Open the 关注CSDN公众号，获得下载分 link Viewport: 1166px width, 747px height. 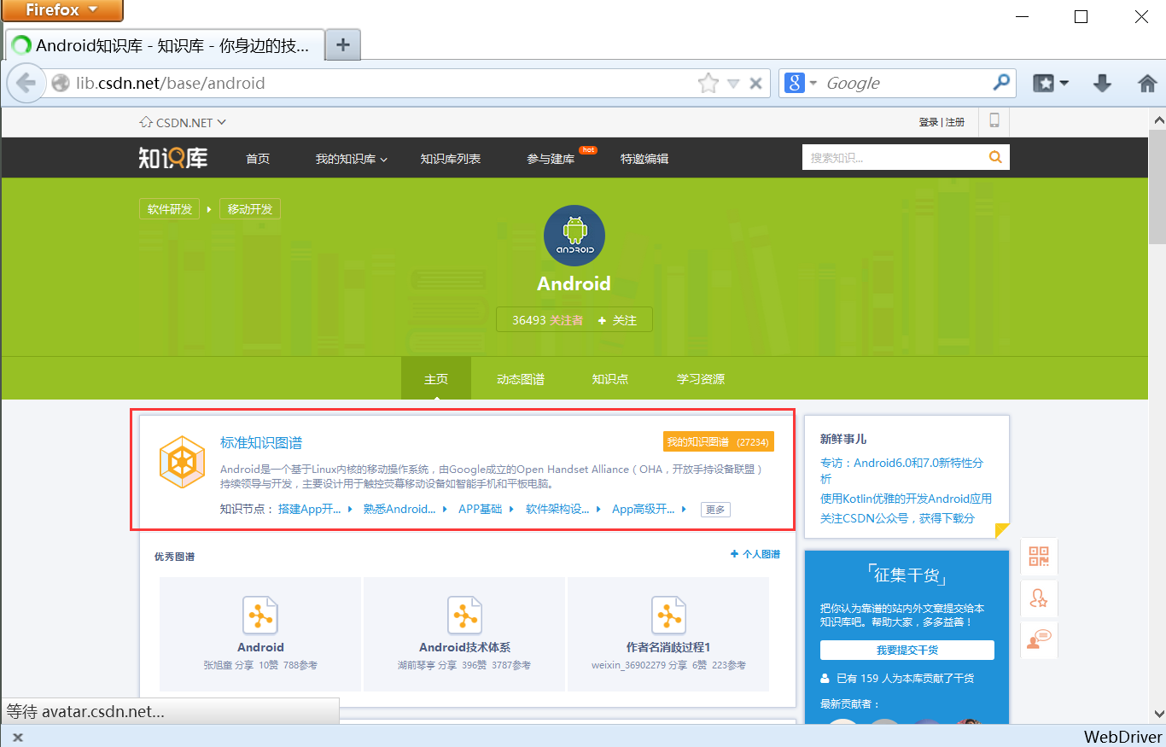click(x=897, y=518)
